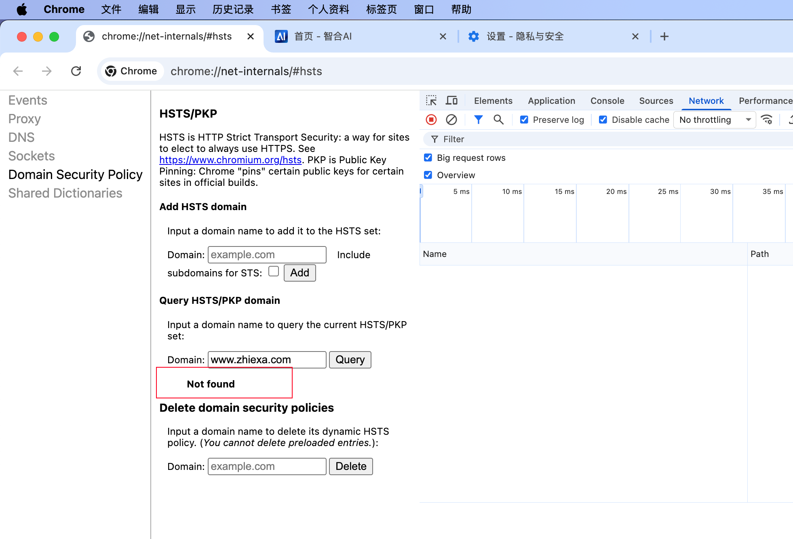The height and width of the screenshot is (539, 793).
Task: Open network conditions Wi-Fi icon
Action: (x=766, y=120)
